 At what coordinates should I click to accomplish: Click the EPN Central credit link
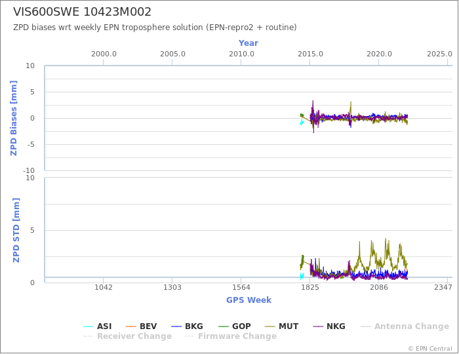(x=430, y=349)
